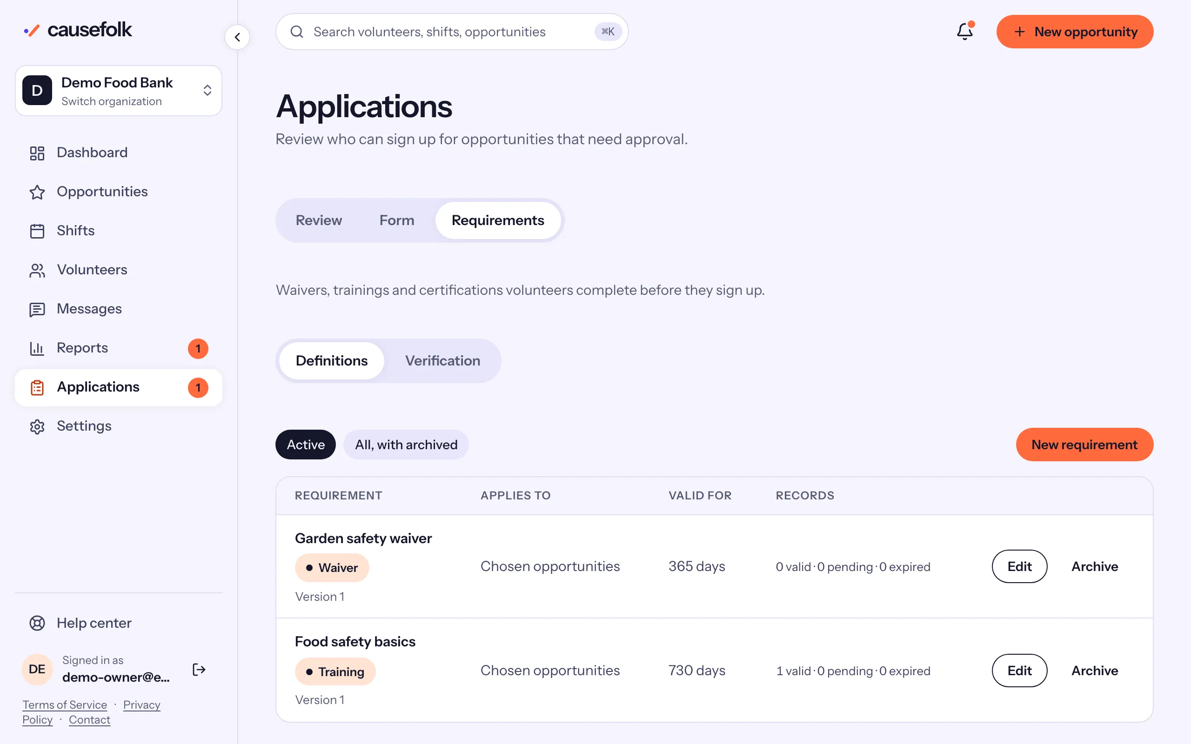Click the DE user avatar
Image resolution: width=1191 pixels, height=744 pixels.
click(x=37, y=669)
